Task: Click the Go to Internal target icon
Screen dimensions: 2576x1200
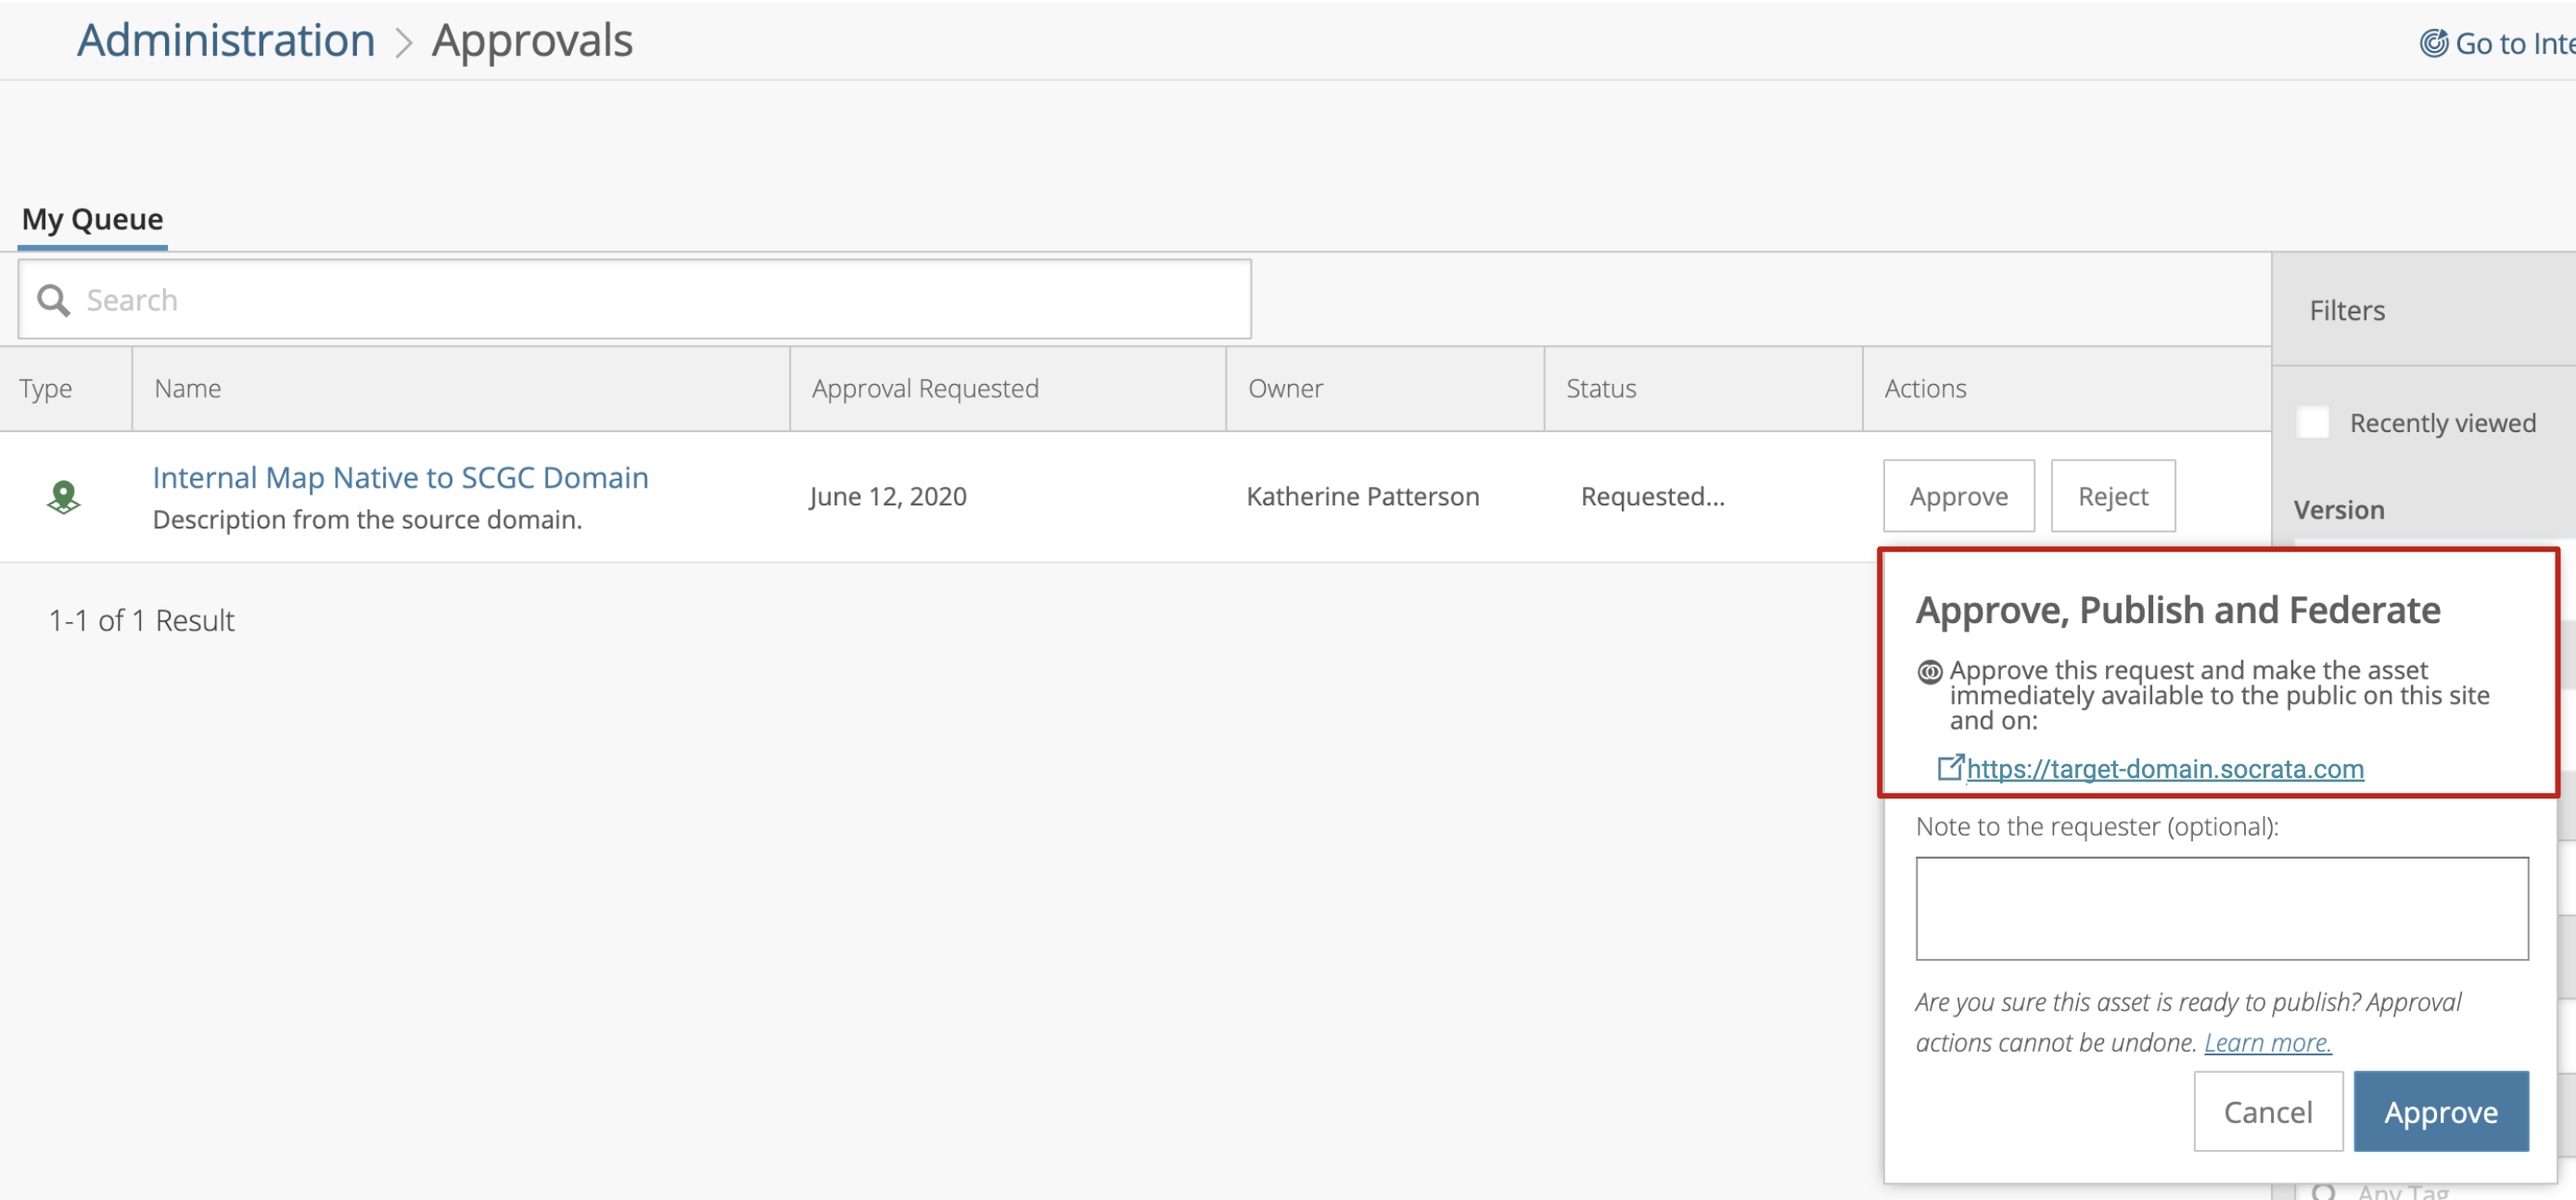Action: pyautogui.click(x=2433, y=43)
